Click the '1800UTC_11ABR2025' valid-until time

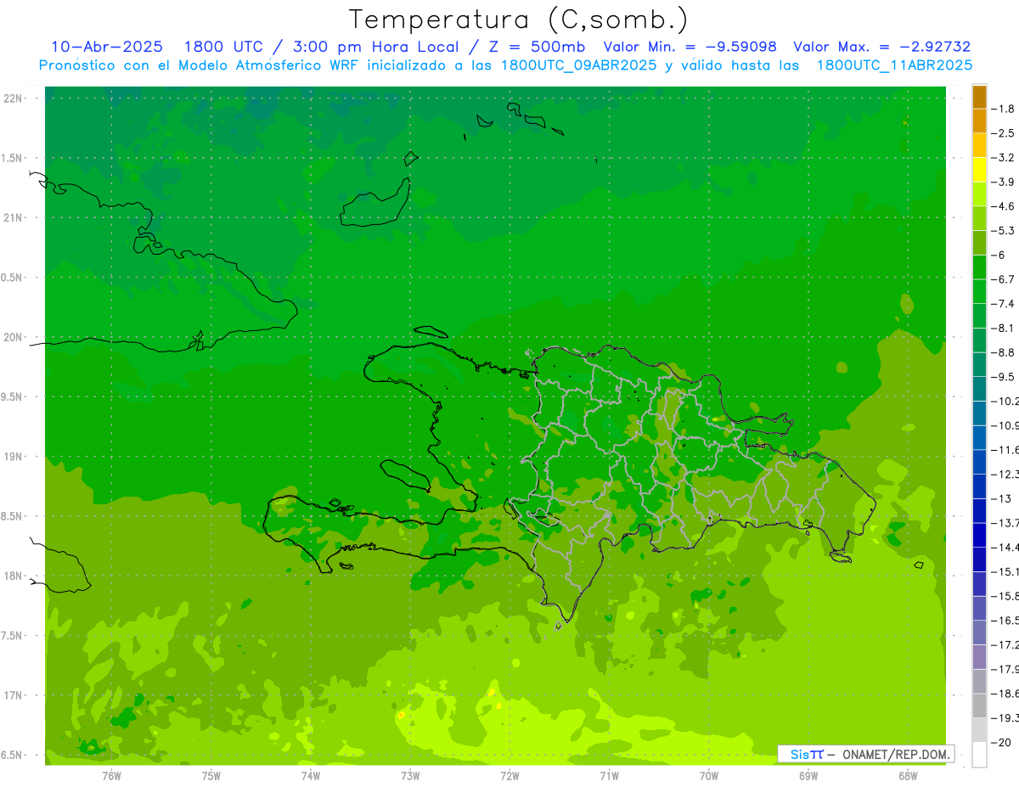tap(894, 65)
